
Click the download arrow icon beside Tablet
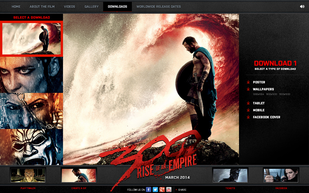(249, 103)
